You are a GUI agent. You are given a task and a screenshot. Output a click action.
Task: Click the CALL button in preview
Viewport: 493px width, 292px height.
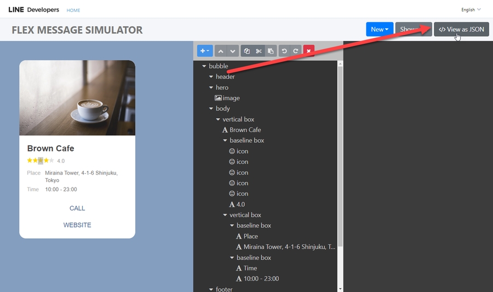(x=77, y=208)
